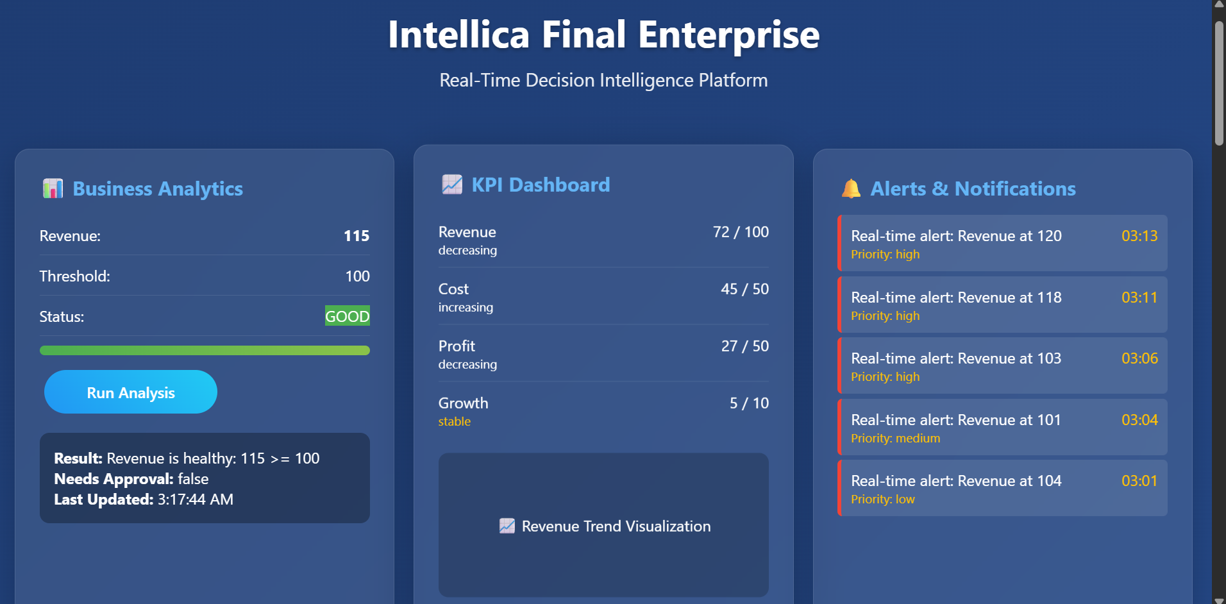This screenshot has width=1226, height=604.
Task: Click the 'Priority: medium' label
Action: (x=895, y=438)
